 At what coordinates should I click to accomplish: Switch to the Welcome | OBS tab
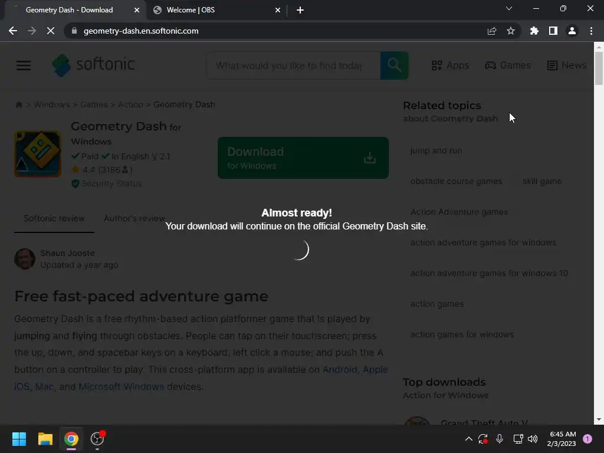click(216, 10)
